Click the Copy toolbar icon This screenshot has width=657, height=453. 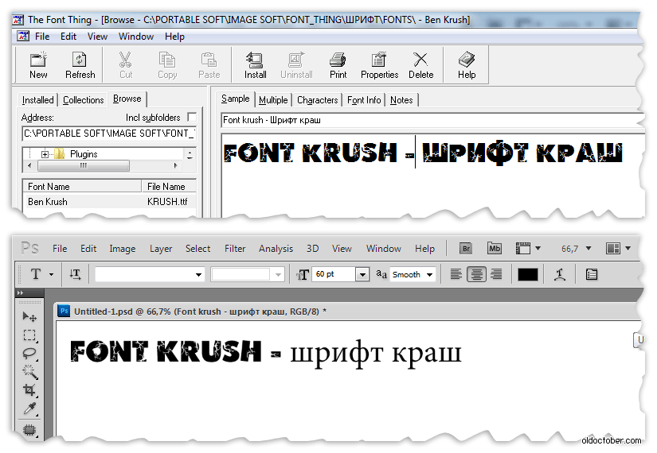click(167, 65)
